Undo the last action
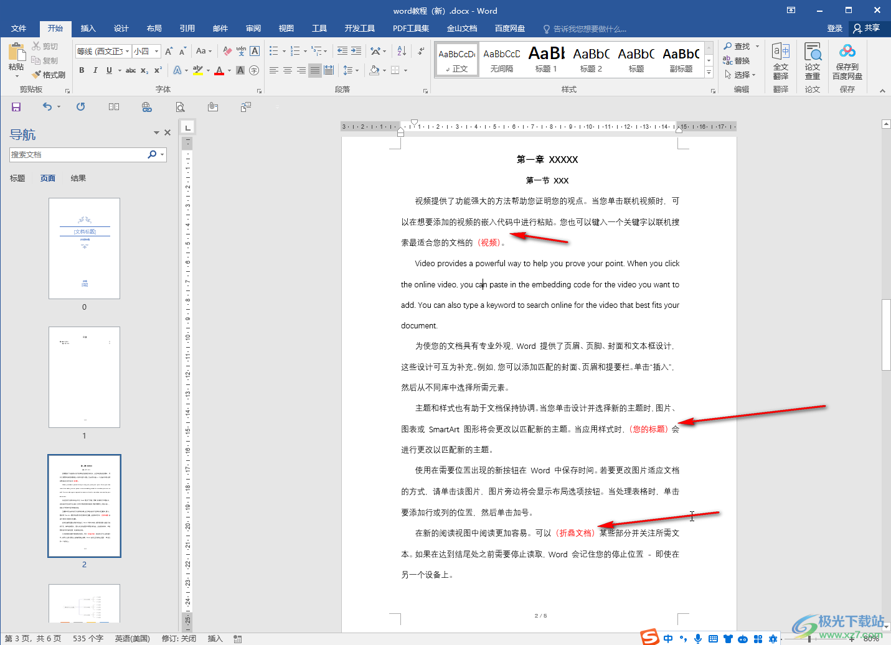This screenshot has height=645, width=891. (x=47, y=107)
